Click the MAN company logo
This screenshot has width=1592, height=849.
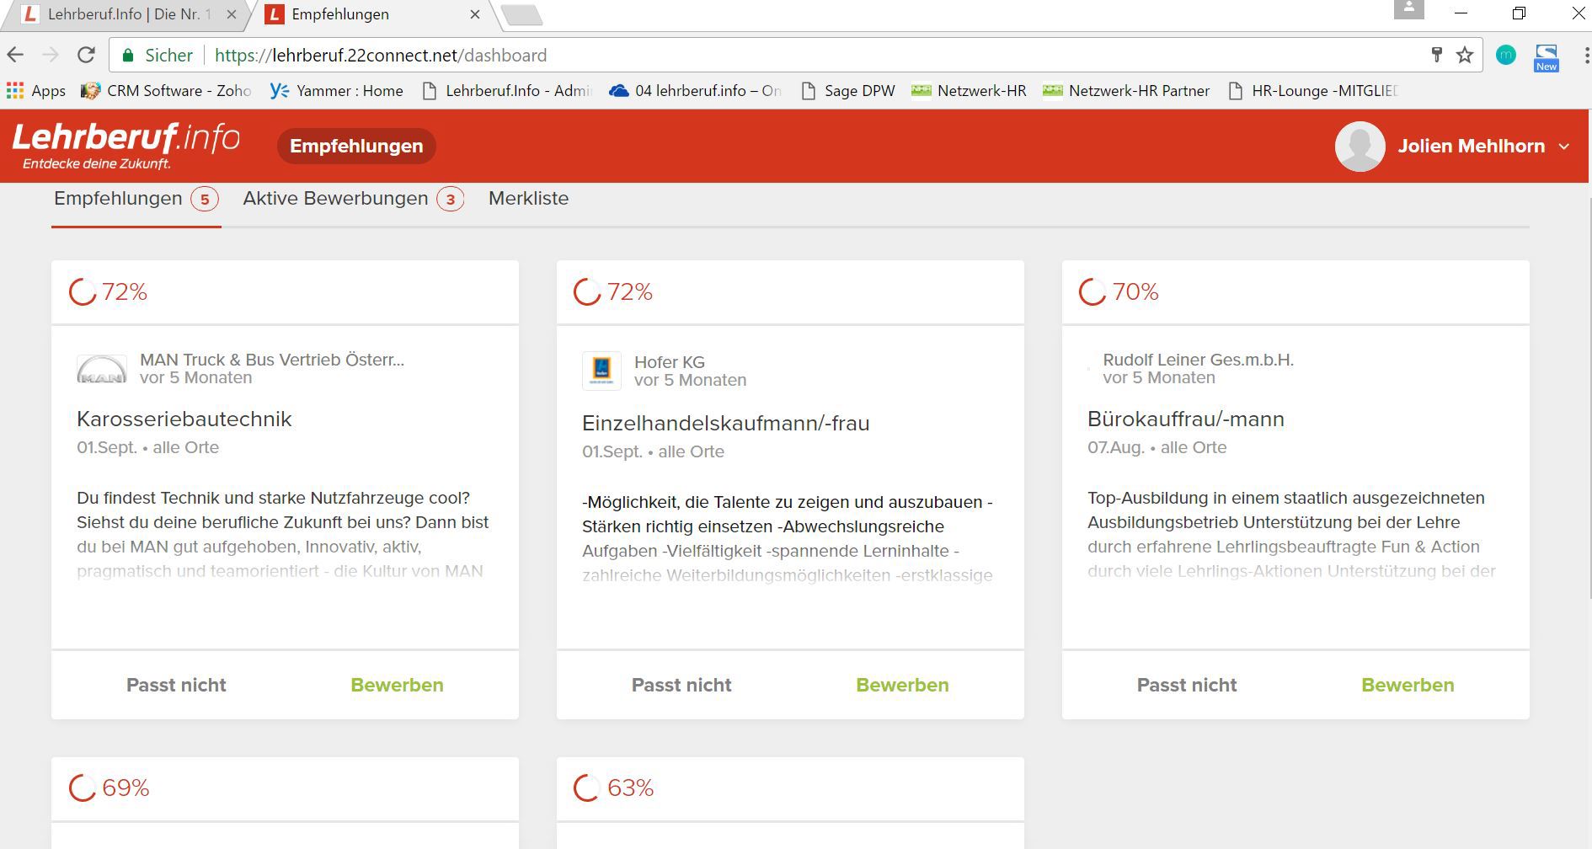(102, 369)
